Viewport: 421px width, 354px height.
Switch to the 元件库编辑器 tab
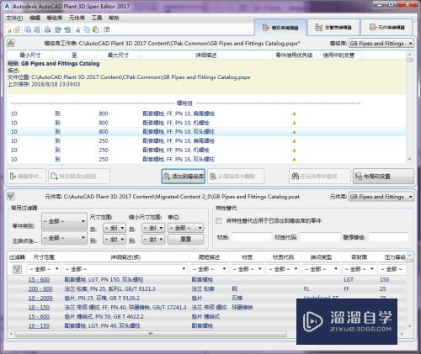click(x=387, y=28)
